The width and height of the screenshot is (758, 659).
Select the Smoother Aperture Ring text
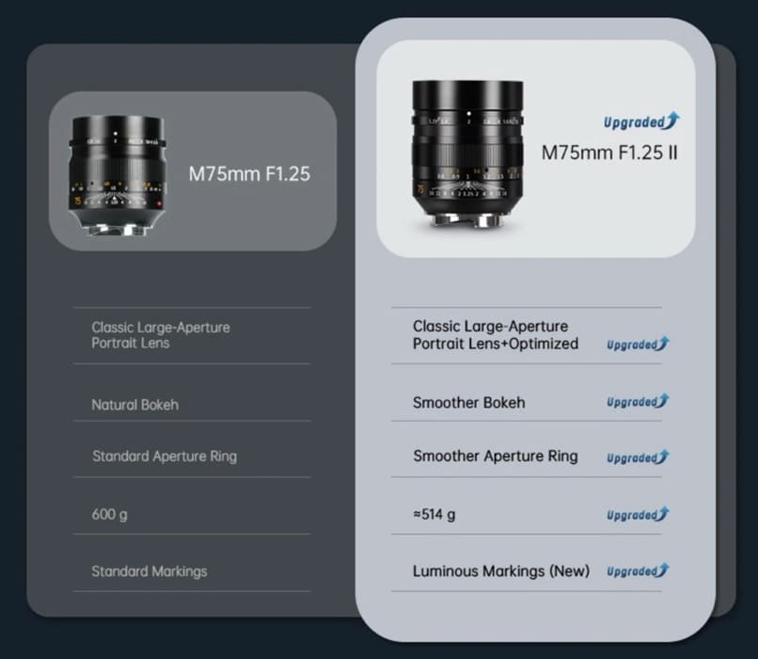(495, 457)
